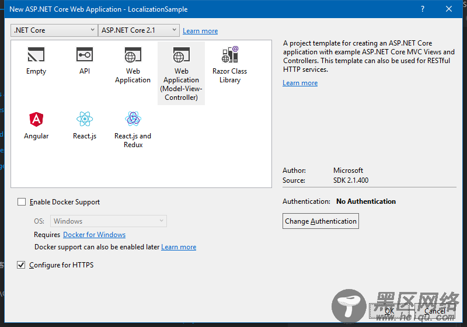Open the Docker for Windows link

(94, 235)
